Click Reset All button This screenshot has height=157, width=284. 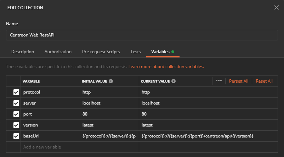click(264, 81)
